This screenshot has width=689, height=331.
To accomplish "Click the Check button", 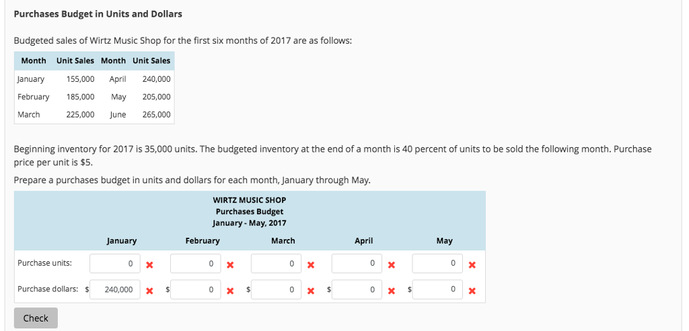I will point(36,318).
